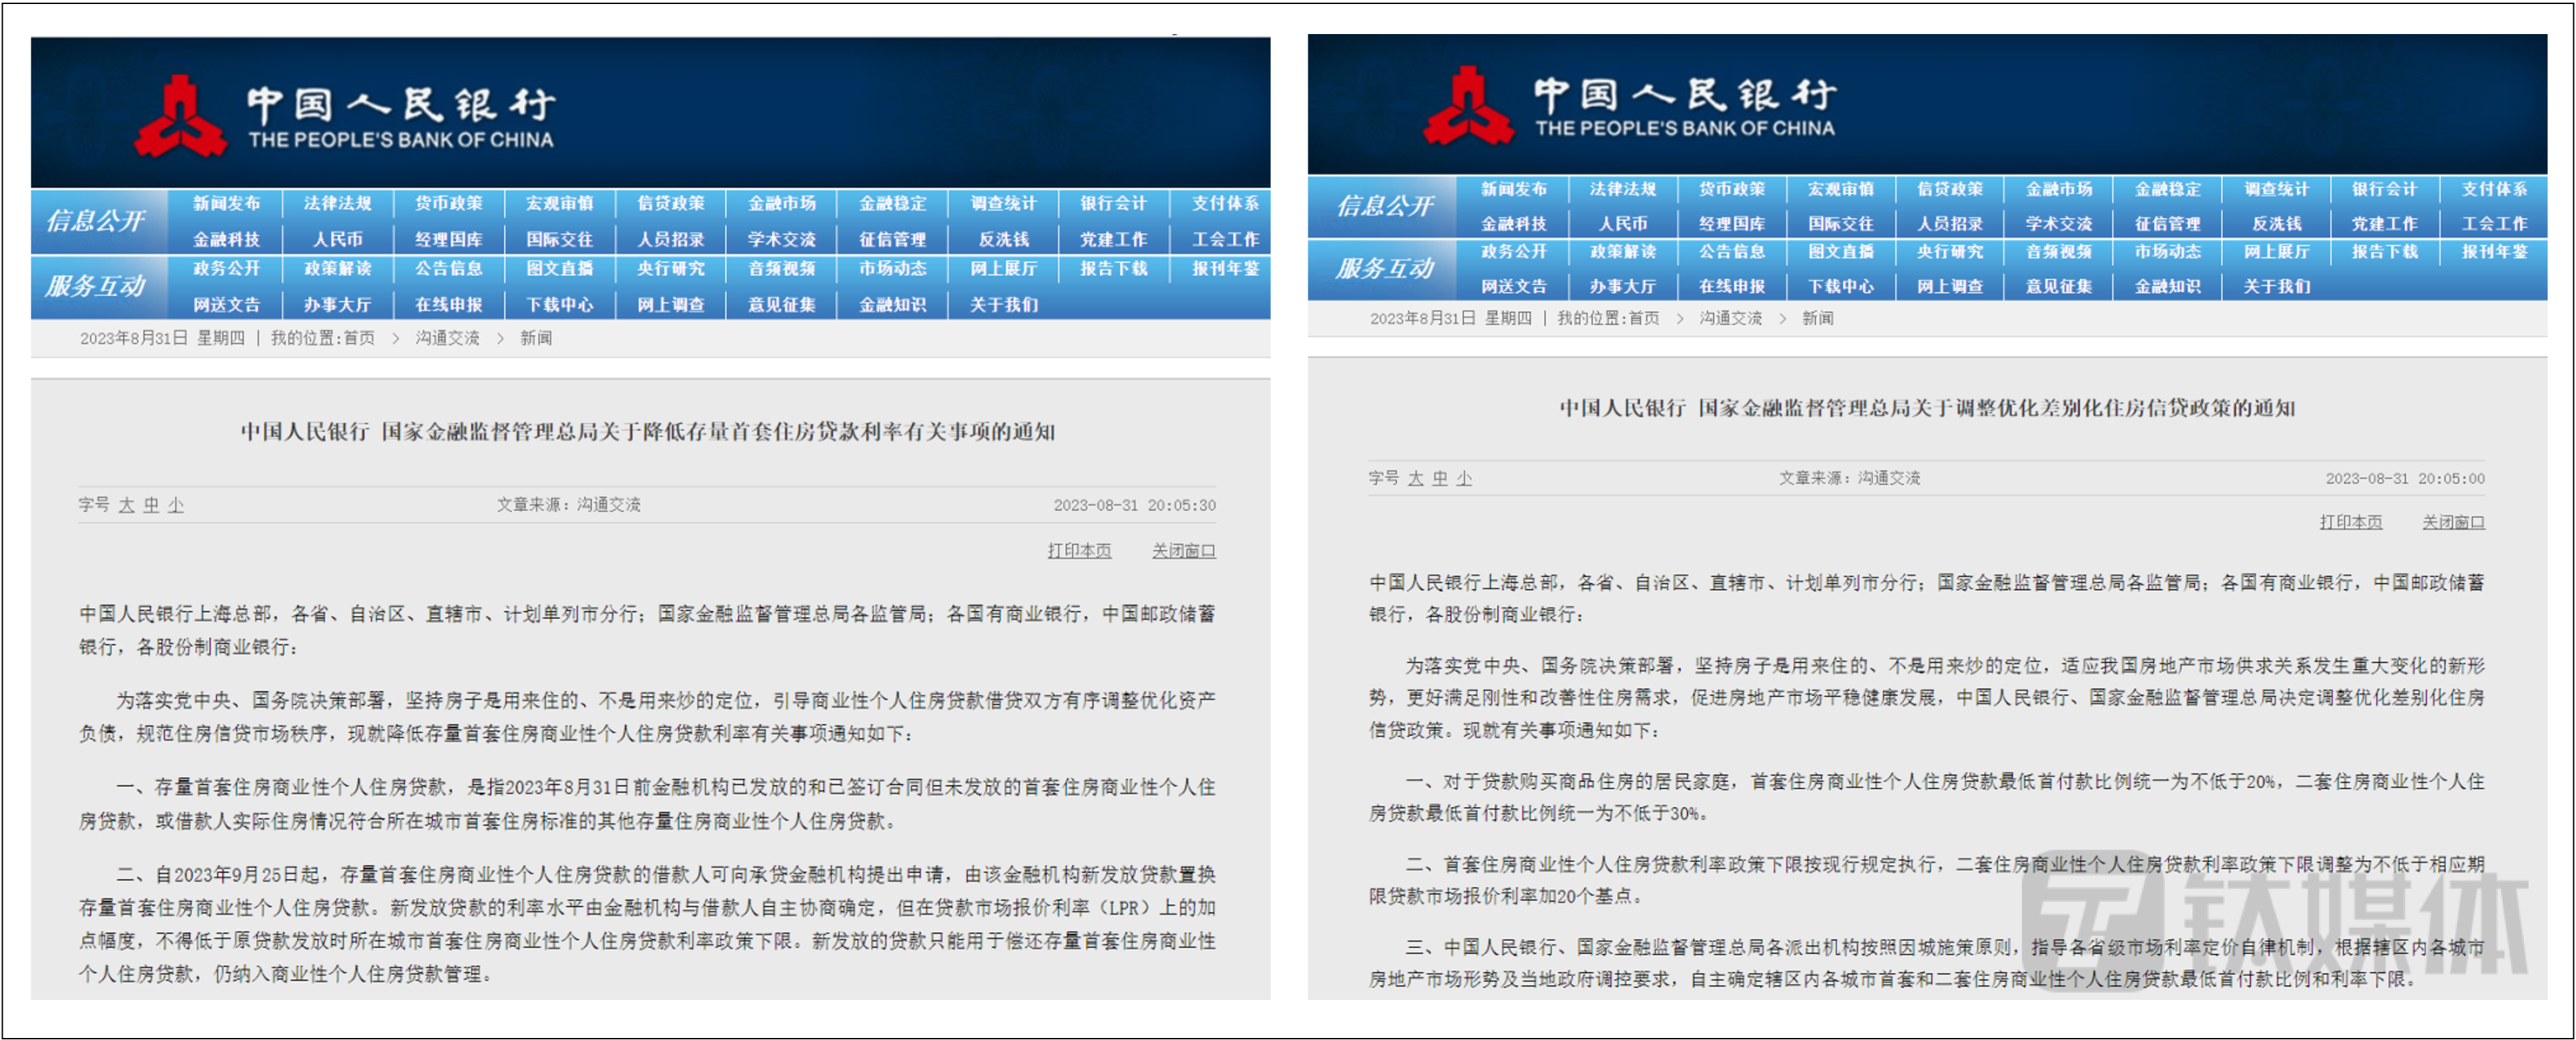Click 沟通交流 breadcrumb on the left page
Image resolution: width=2576 pixels, height=1040 pixels.
point(447,338)
